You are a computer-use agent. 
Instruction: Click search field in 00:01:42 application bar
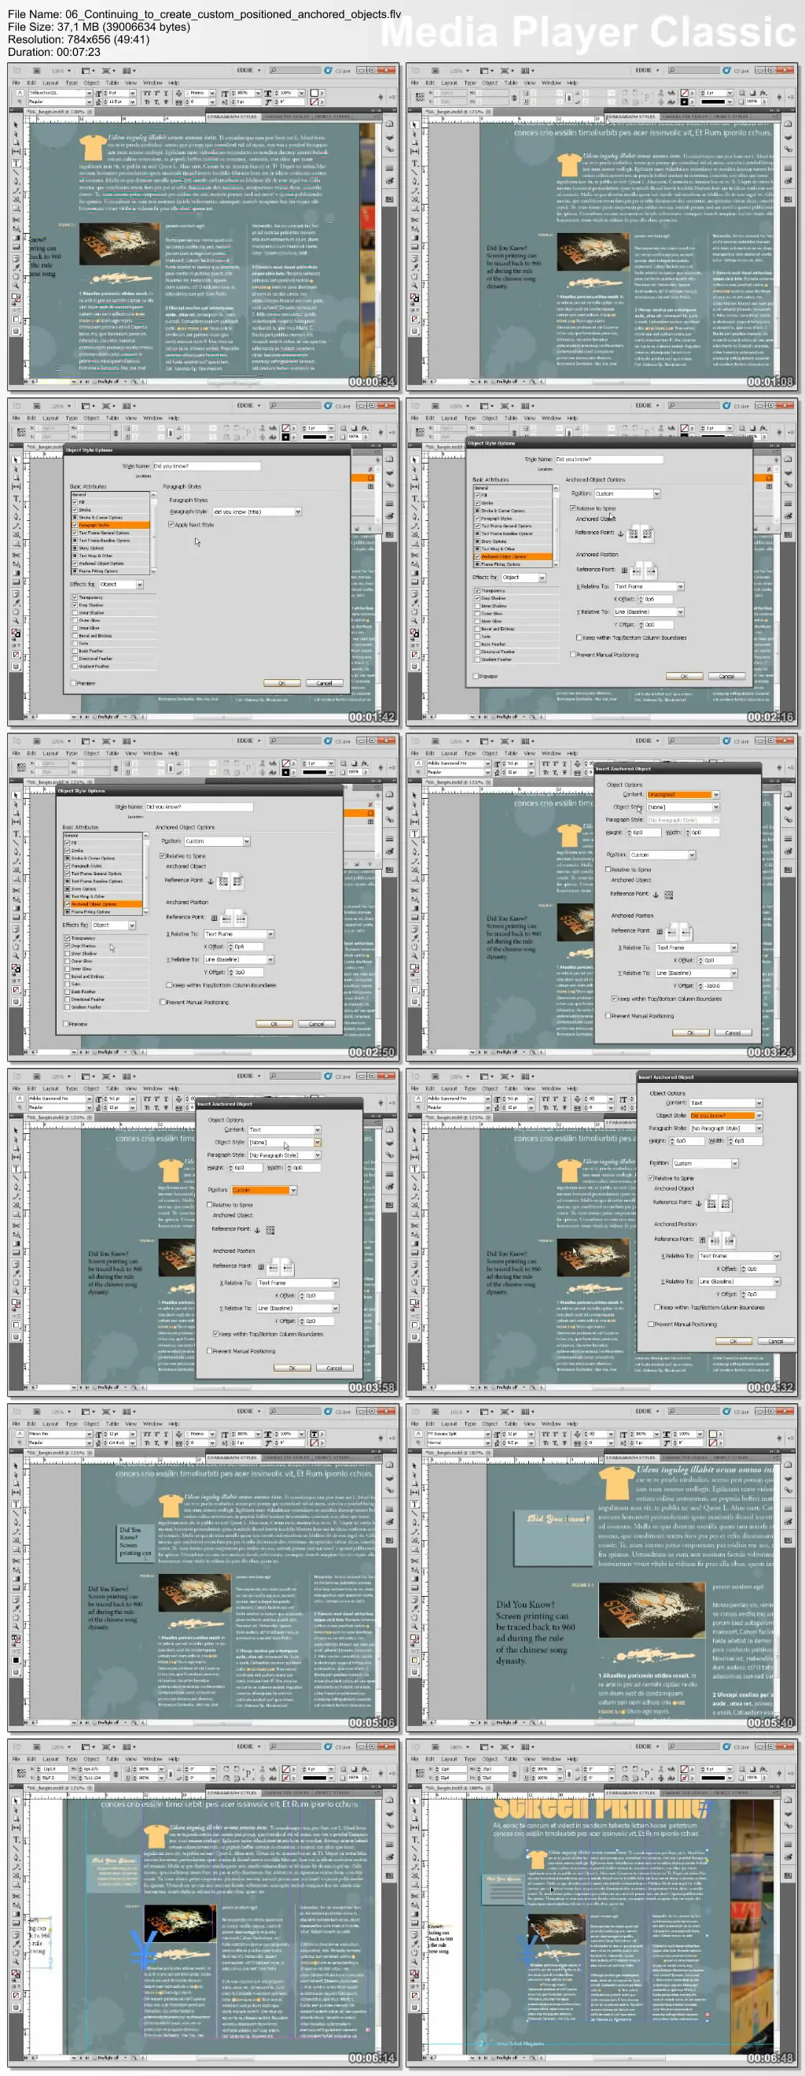click(x=294, y=405)
